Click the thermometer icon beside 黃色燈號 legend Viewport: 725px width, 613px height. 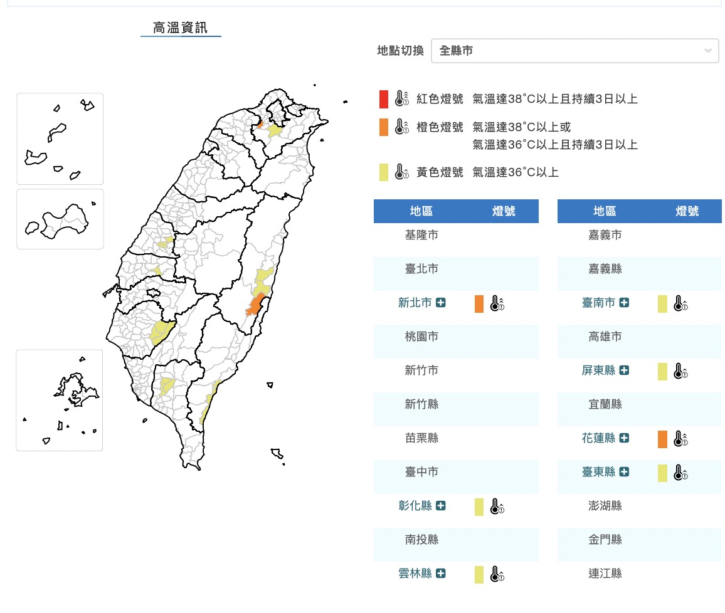point(402,172)
